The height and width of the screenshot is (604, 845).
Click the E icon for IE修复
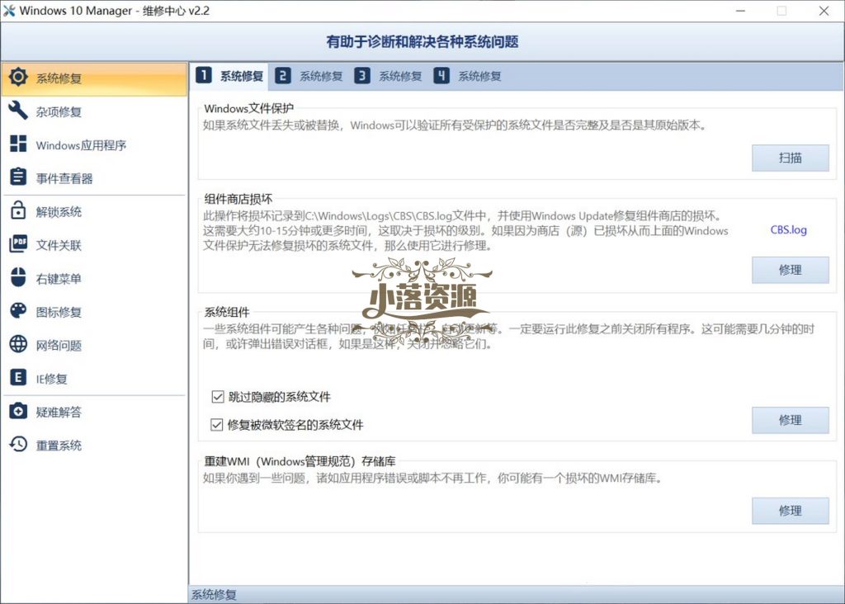18,377
